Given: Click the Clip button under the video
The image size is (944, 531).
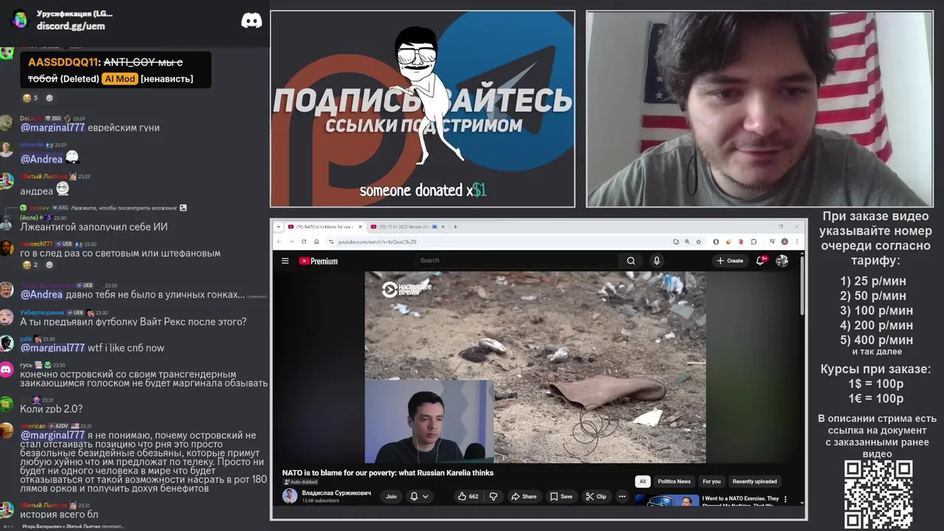Looking at the screenshot, I should pyautogui.click(x=596, y=496).
